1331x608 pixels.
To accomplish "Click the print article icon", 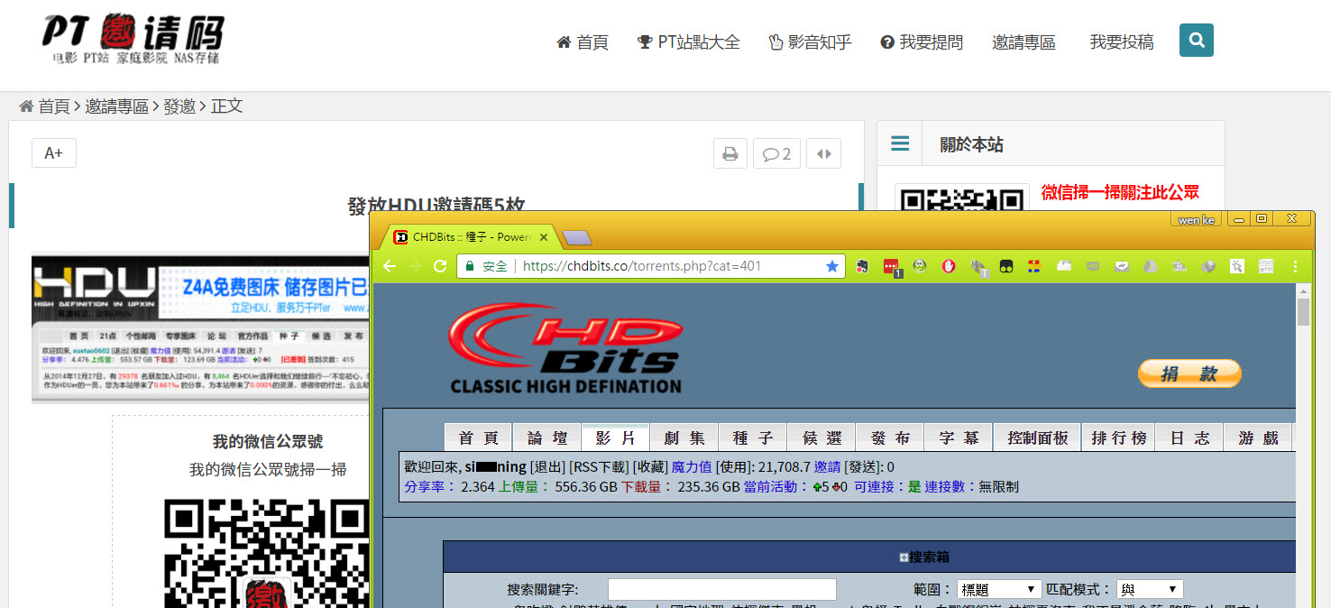I will pyautogui.click(x=730, y=153).
